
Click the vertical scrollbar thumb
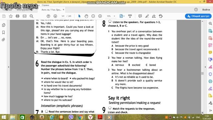point(202,73)
